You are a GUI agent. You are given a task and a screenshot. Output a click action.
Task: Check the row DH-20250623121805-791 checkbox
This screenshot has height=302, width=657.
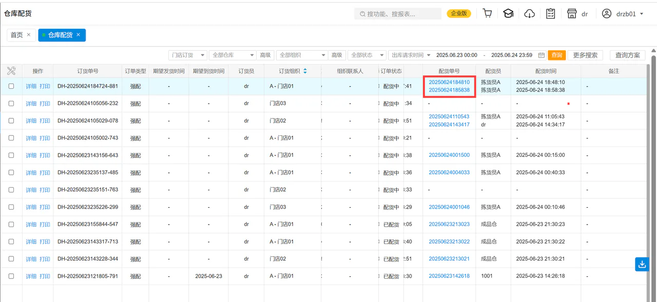[11, 276]
